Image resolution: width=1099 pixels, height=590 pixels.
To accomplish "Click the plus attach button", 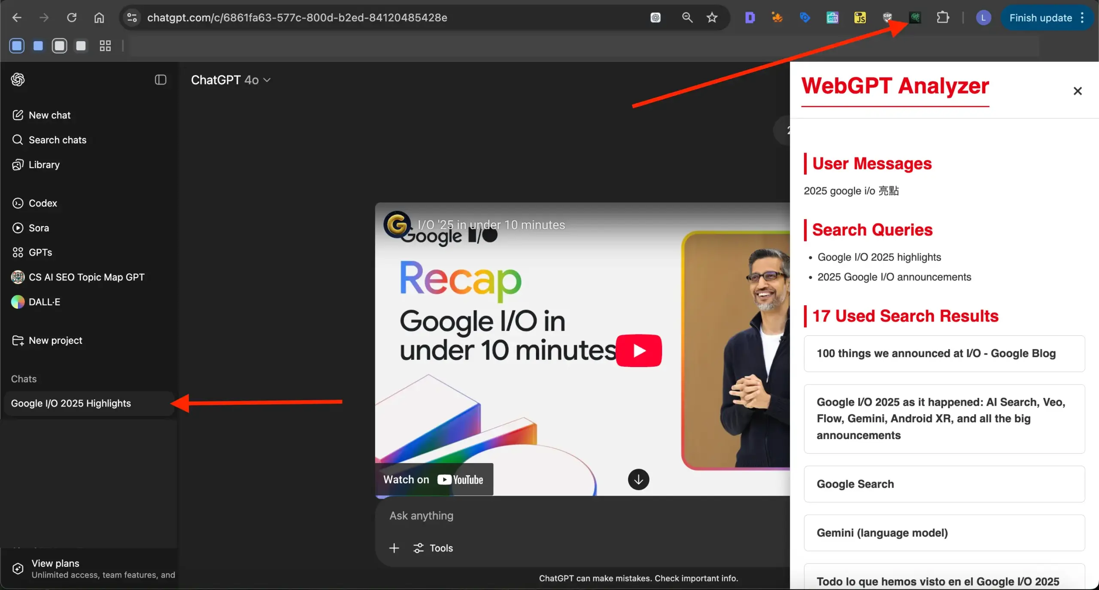I will click(394, 548).
